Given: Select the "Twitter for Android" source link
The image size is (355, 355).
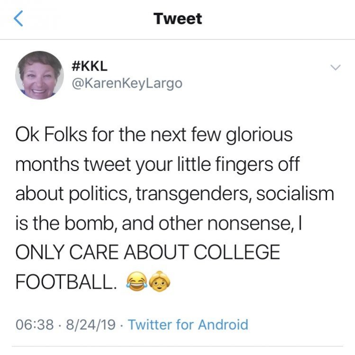Looking at the screenshot, I should pyautogui.click(x=188, y=325).
